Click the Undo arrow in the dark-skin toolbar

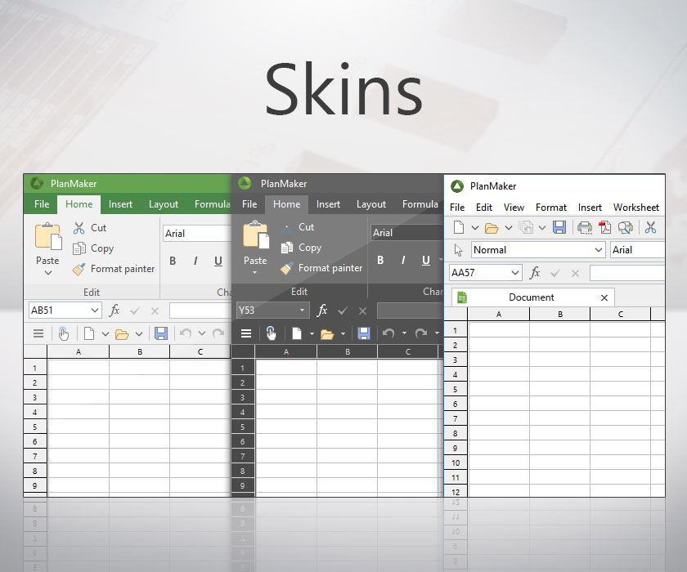388,333
